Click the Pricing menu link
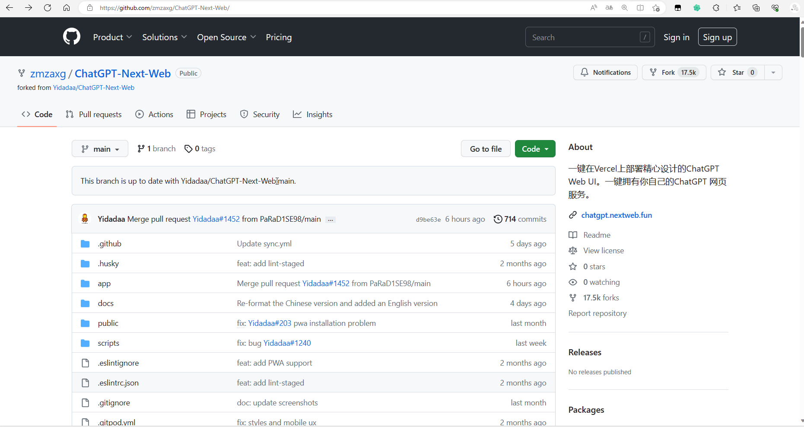The height and width of the screenshot is (427, 804). click(x=279, y=37)
